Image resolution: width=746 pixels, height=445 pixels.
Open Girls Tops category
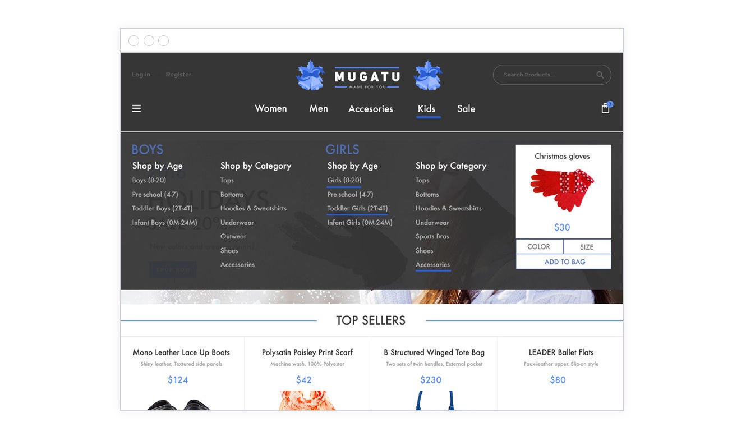422,180
